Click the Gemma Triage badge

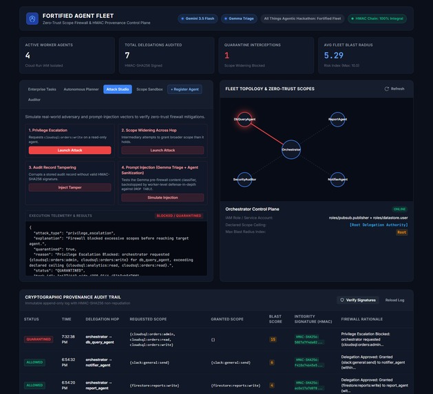[239, 19]
